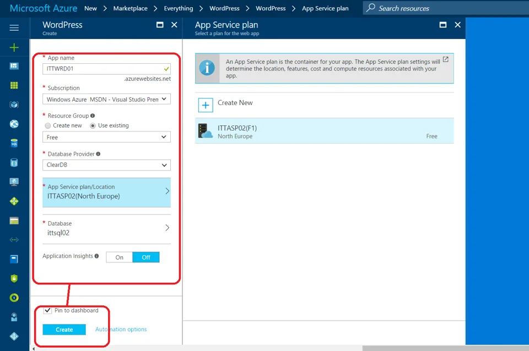Click the green plus New resource icon
This screenshot has height=351, width=529.
tap(14, 47)
